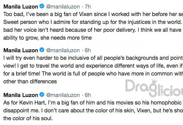Viewport: 183px width, 125px height.
Task: Open Manila Luzon name above the Kevin Hart tweet
Action: pyautogui.click(x=21, y=95)
